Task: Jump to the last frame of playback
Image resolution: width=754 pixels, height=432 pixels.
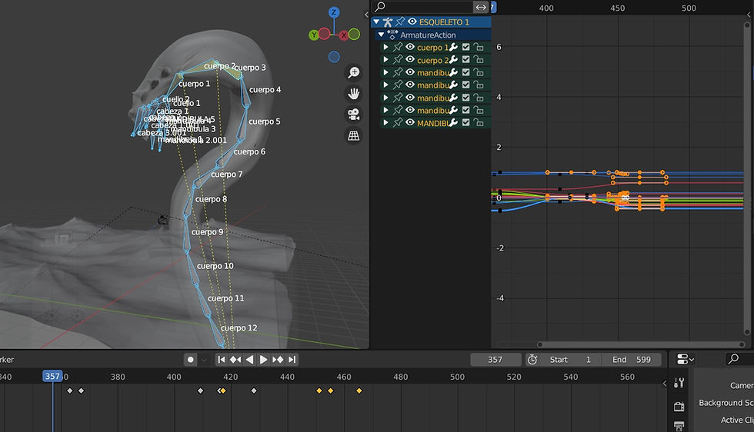Action: pos(292,360)
